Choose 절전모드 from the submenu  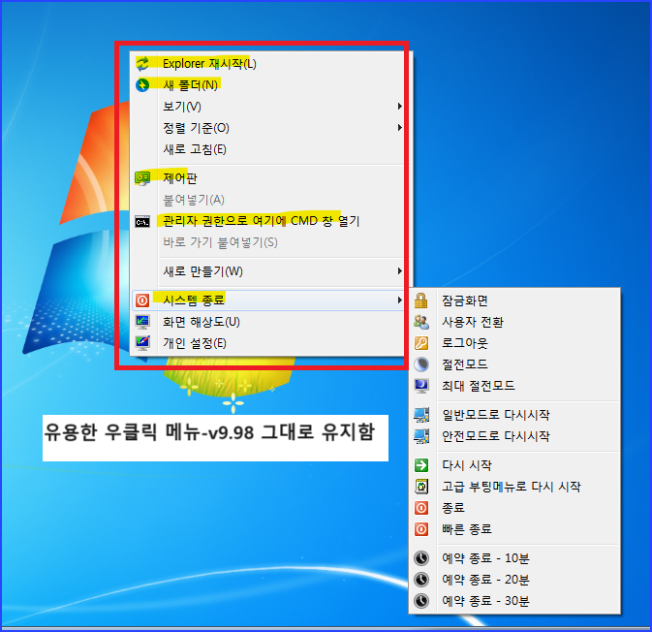(x=514, y=364)
